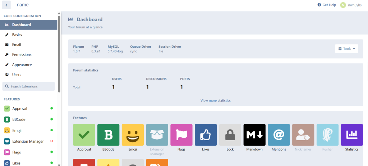Click the Approval green status dot
The height and width of the screenshot is (166, 368).
click(x=52, y=108)
